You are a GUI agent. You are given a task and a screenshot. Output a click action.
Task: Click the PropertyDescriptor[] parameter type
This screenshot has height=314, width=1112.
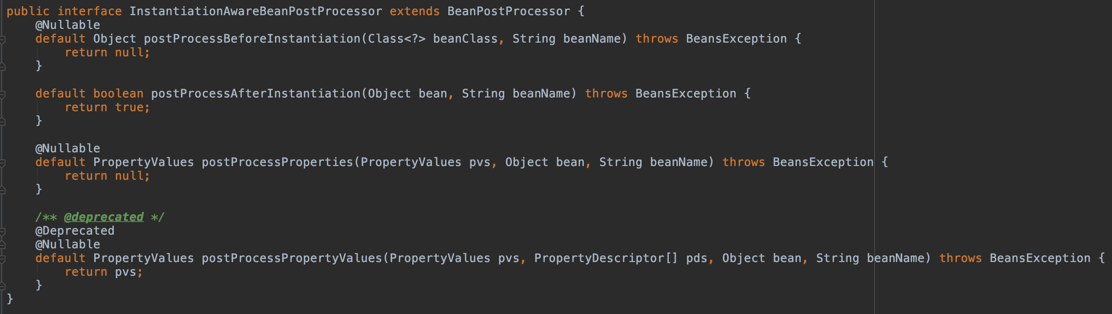pyautogui.click(x=606, y=258)
